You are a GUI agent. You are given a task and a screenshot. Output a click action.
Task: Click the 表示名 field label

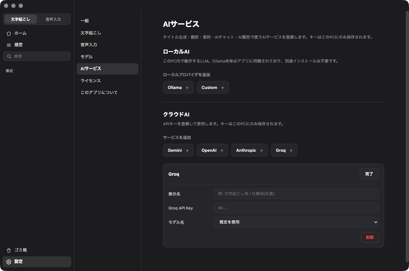(174, 194)
